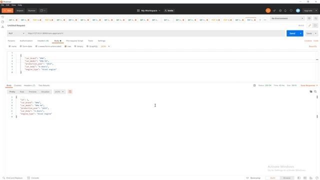Open the File menu
The image size is (320, 180).
(2, 5)
